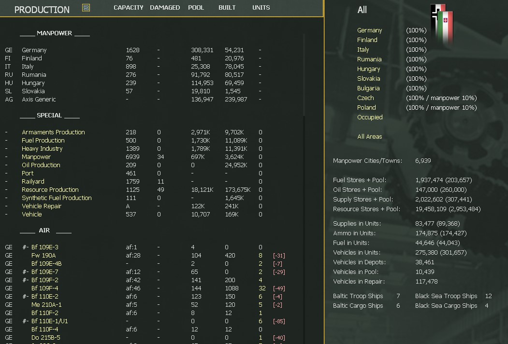Open the Poland production view
The image size is (508, 344).
tap(366, 107)
